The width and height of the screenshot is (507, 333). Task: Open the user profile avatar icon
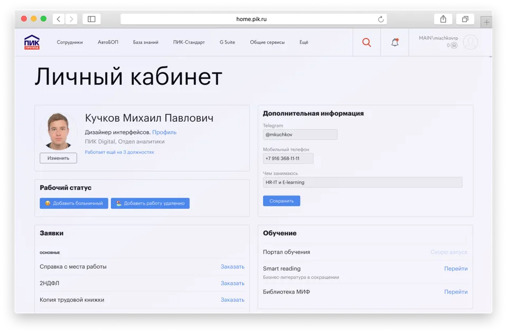point(472,43)
